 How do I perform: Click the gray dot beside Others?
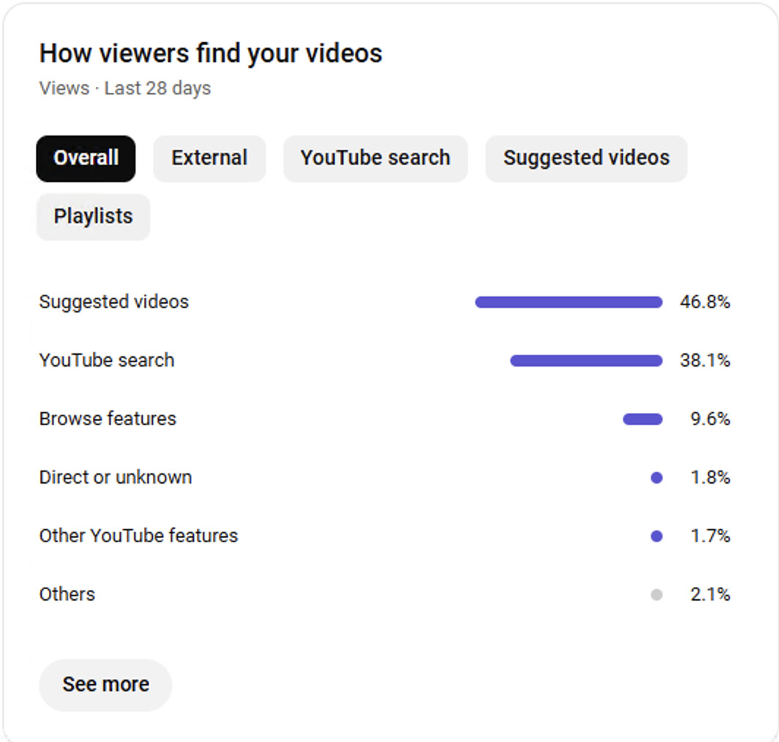click(656, 595)
